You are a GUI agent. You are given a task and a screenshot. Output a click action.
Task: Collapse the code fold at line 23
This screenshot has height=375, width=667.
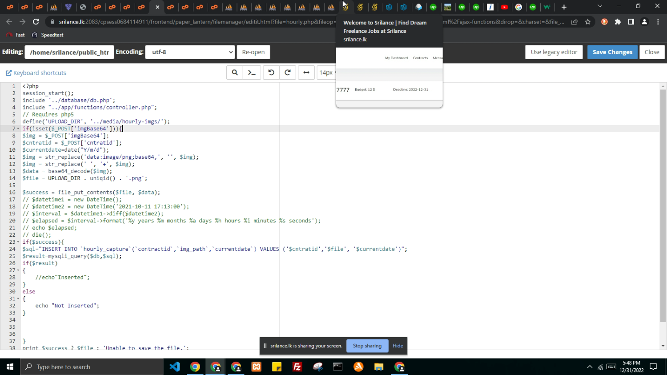click(18, 242)
